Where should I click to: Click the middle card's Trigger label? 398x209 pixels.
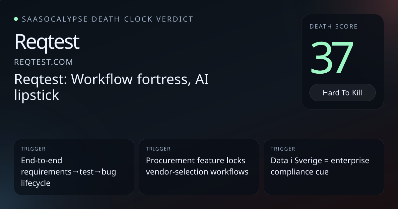point(158,149)
